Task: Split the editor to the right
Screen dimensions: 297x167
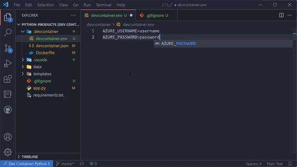Action: coord(281,15)
